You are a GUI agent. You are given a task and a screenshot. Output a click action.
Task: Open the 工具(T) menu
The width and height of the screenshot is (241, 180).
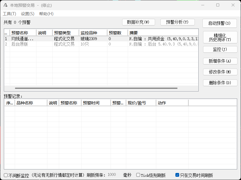[9, 14]
